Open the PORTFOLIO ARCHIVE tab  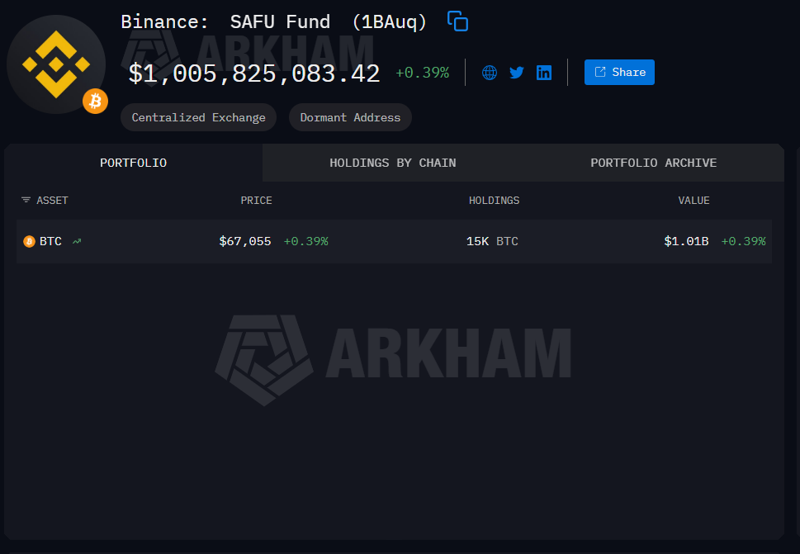pyautogui.click(x=653, y=162)
